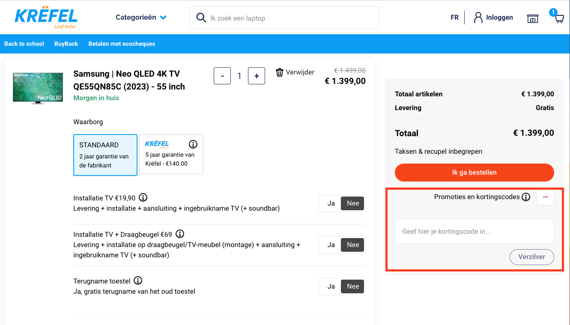Image resolution: width=570 pixels, height=325 pixels.
Task: Collapse Promoties en kortingscodes with minus
Action: (546, 197)
